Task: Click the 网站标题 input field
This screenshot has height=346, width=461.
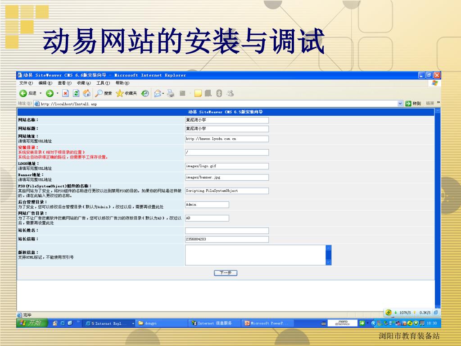Action: [x=227, y=128]
